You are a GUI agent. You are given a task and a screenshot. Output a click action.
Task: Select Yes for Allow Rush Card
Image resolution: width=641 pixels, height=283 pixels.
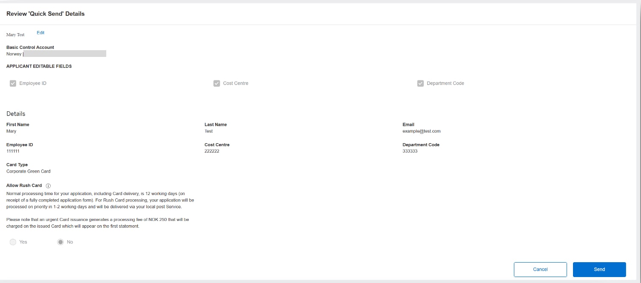[13, 242]
